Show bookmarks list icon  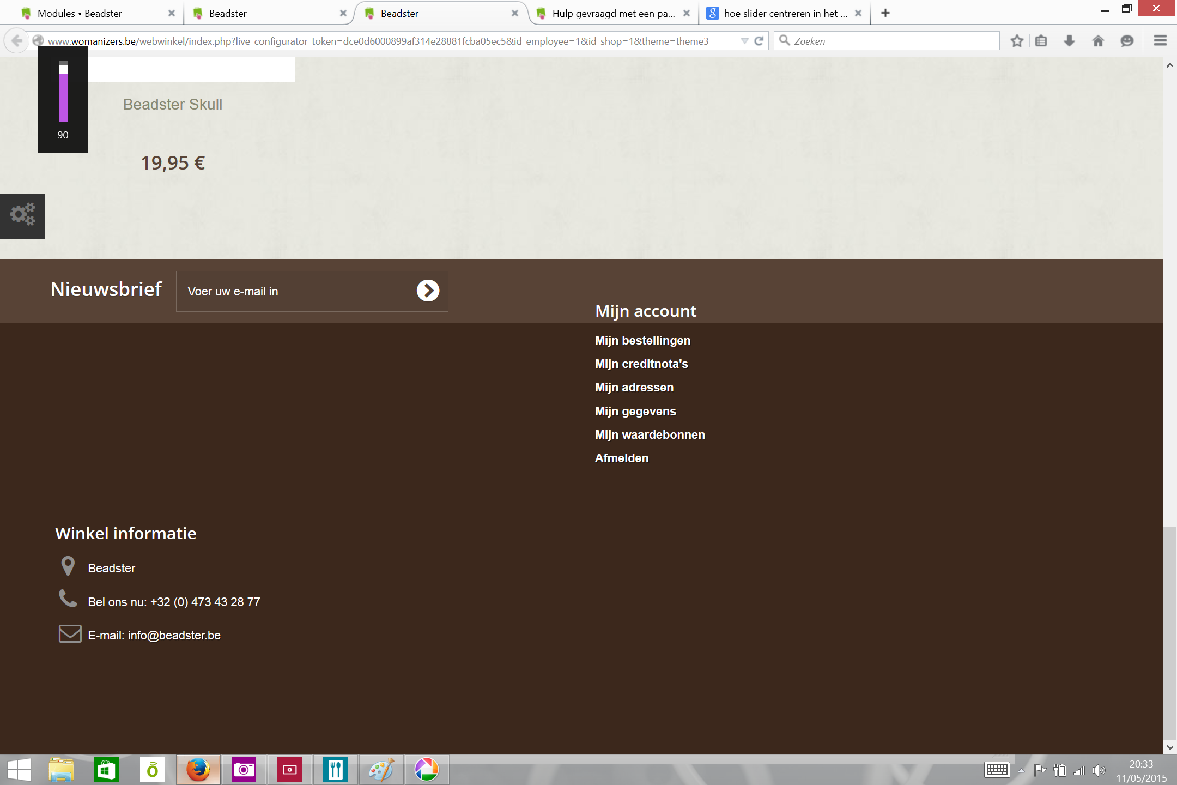1041,41
